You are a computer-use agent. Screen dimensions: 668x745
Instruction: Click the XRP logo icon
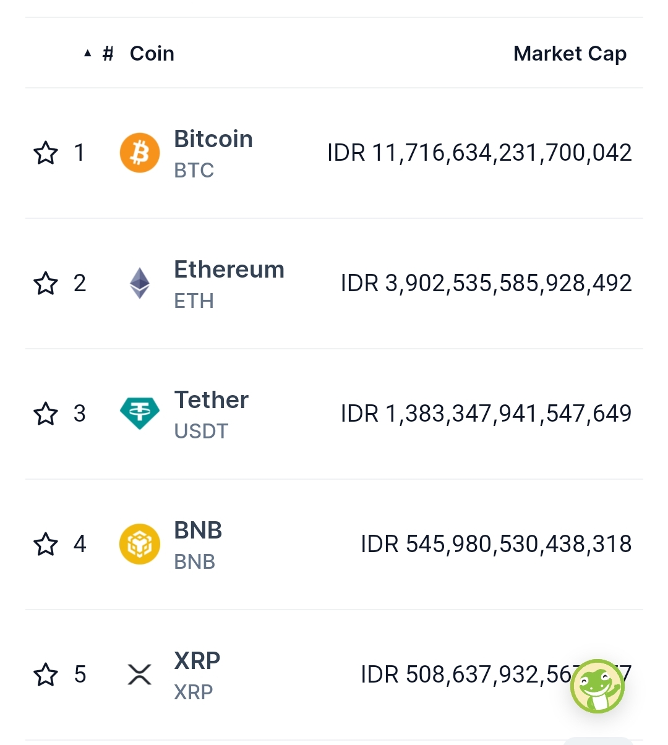point(139,675)
